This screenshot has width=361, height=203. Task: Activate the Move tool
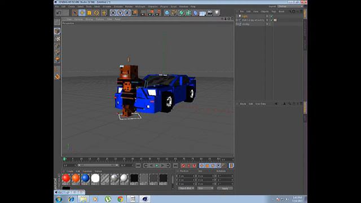tap(82, 13)
